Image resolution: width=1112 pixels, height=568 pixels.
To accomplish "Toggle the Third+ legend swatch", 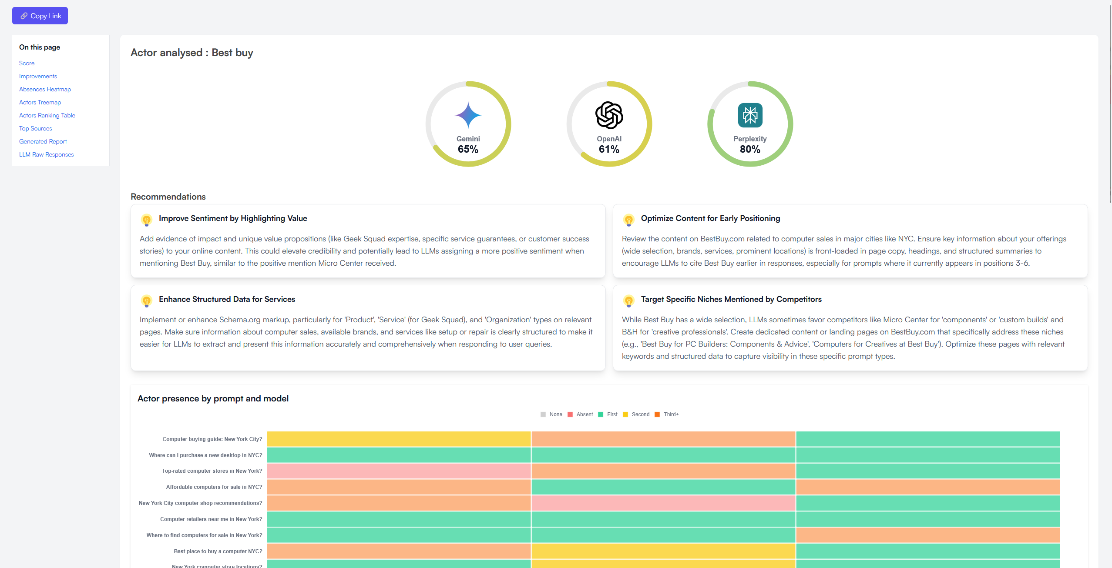I will (x=657, y=414).
